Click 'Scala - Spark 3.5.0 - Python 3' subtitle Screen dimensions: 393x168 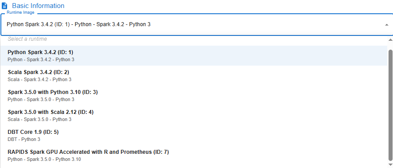[x=40, y=119]
